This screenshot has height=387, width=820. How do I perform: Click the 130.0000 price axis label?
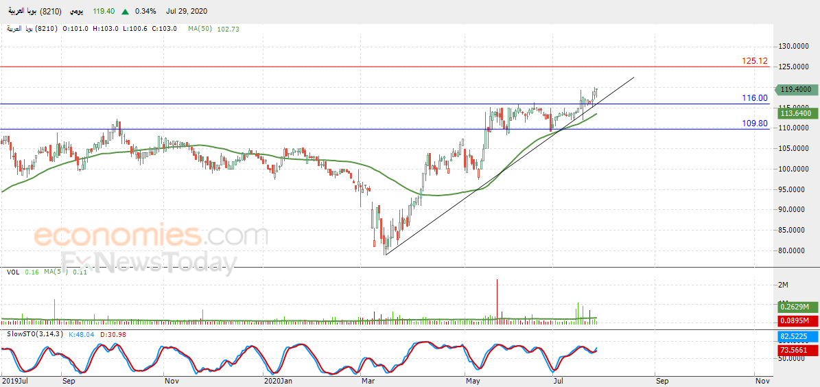pyautogui.click(x=795, y=47)
